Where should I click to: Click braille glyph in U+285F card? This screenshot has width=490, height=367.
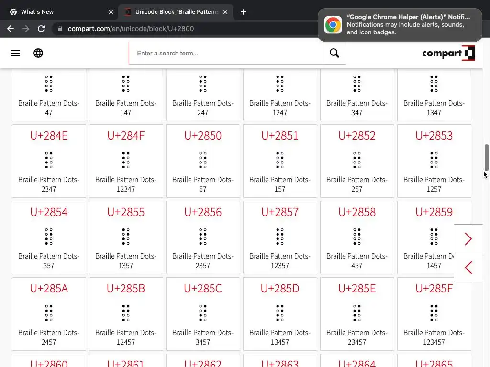tap(434, 313)
